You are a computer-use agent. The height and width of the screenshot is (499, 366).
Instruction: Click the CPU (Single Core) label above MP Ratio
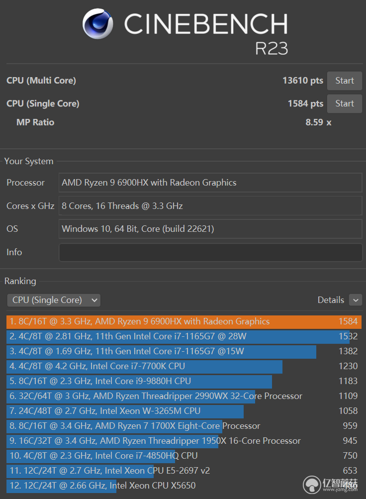click(x=43, y=103)
